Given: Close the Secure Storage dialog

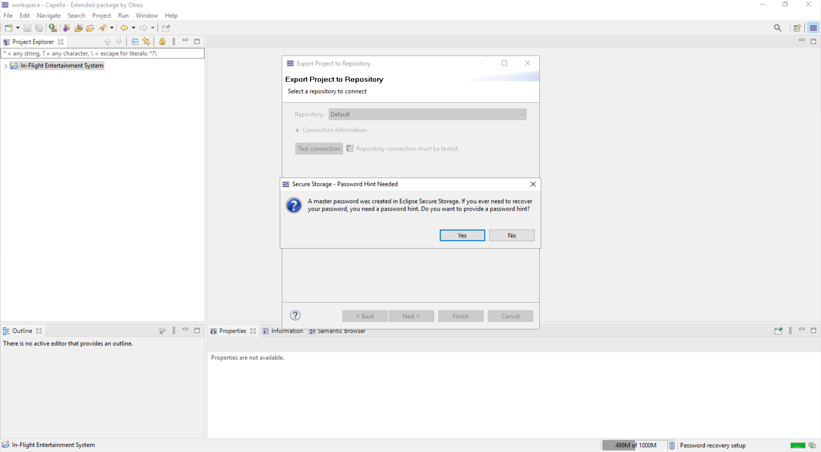Looking at the screenshot, I should 533,184.
